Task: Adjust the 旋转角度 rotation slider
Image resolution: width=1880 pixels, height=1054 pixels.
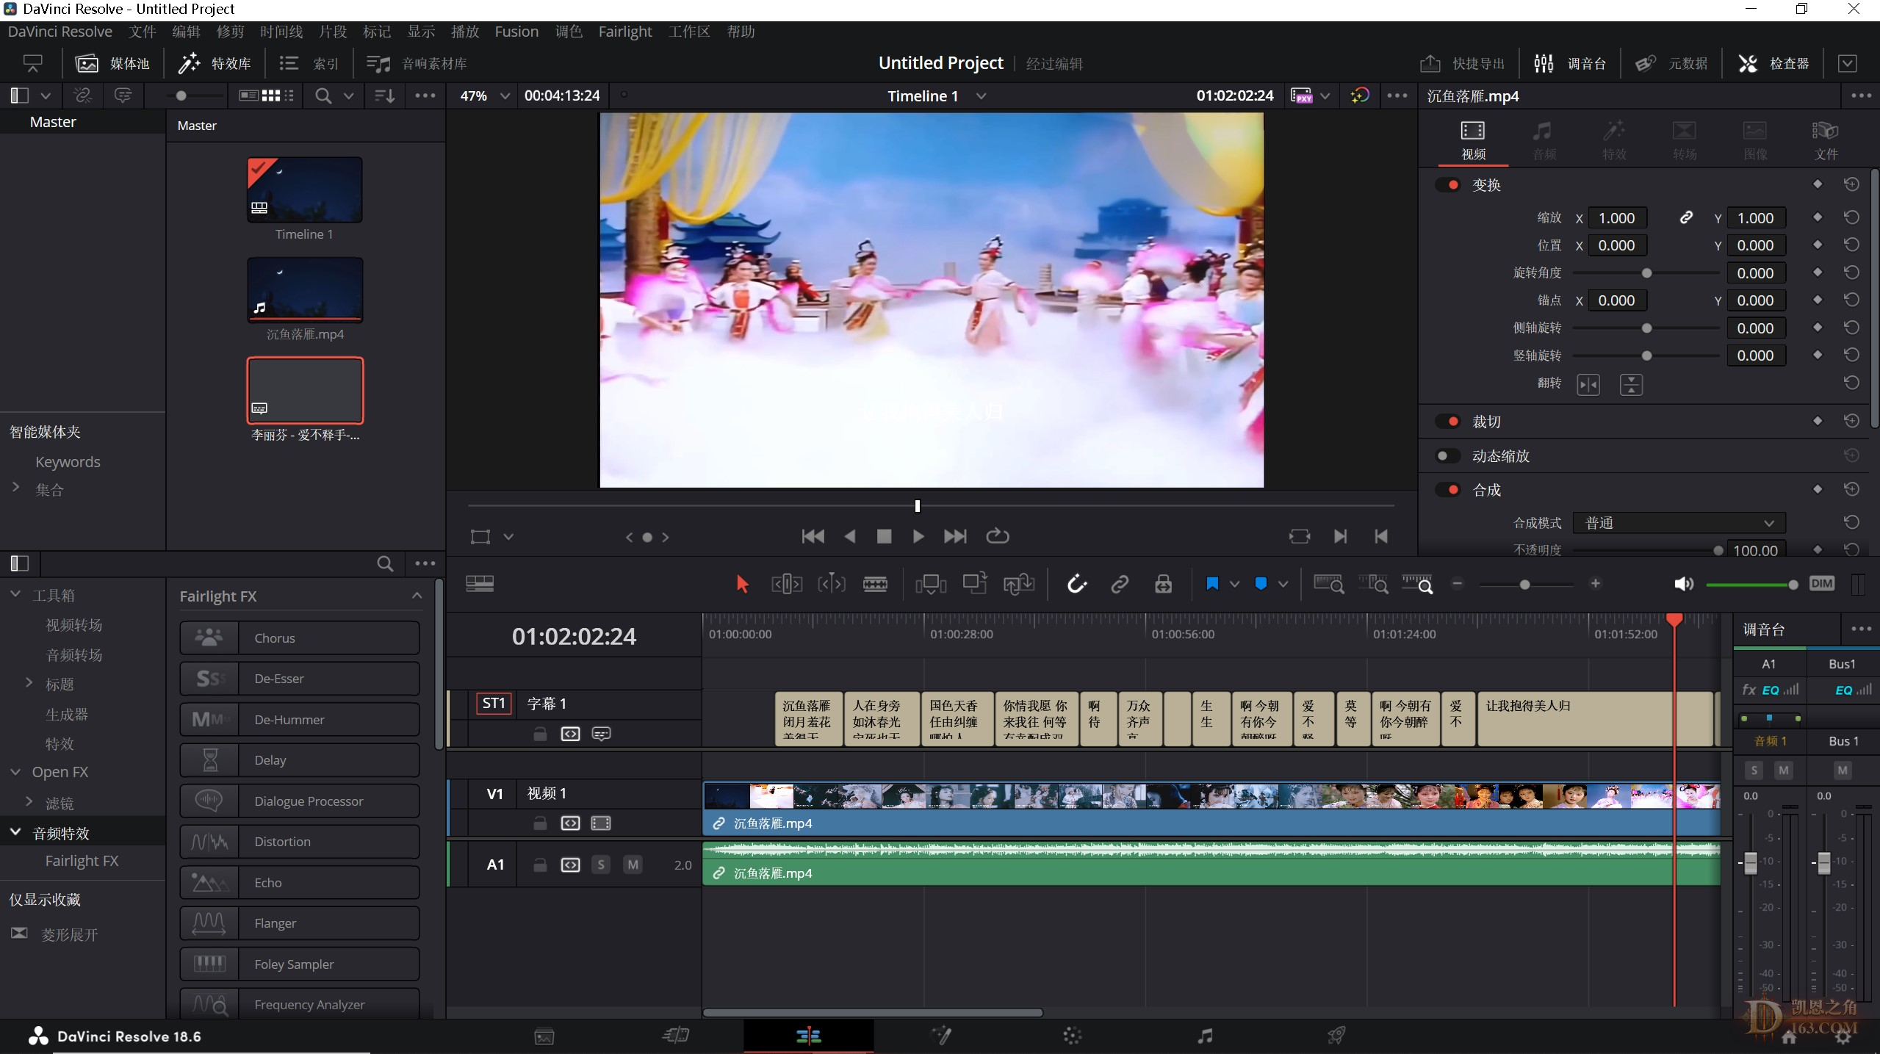Action: pos(1646,273)
